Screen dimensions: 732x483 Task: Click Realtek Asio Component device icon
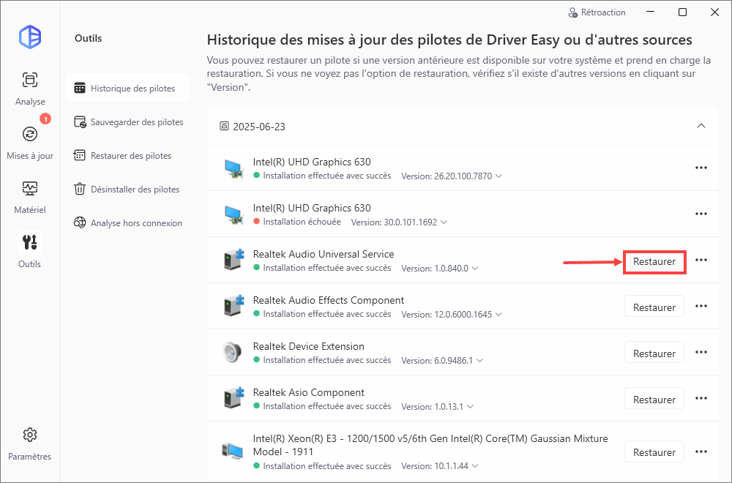click(x=233, y=398)
